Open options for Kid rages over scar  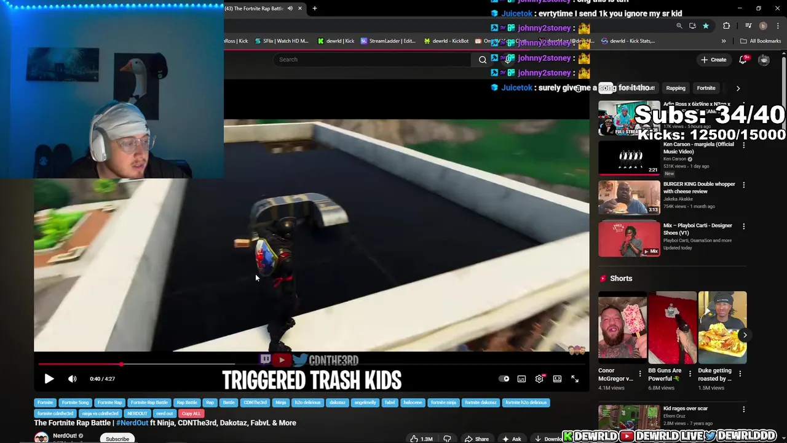click(x=743, y=409)
